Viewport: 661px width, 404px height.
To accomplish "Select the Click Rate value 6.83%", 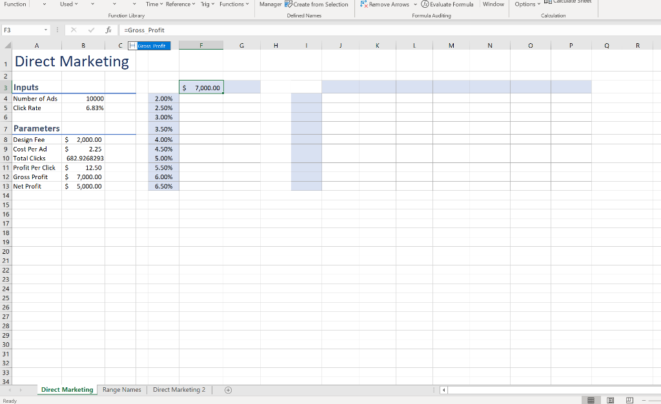I will pyautogui.click(x=83, y=108).
